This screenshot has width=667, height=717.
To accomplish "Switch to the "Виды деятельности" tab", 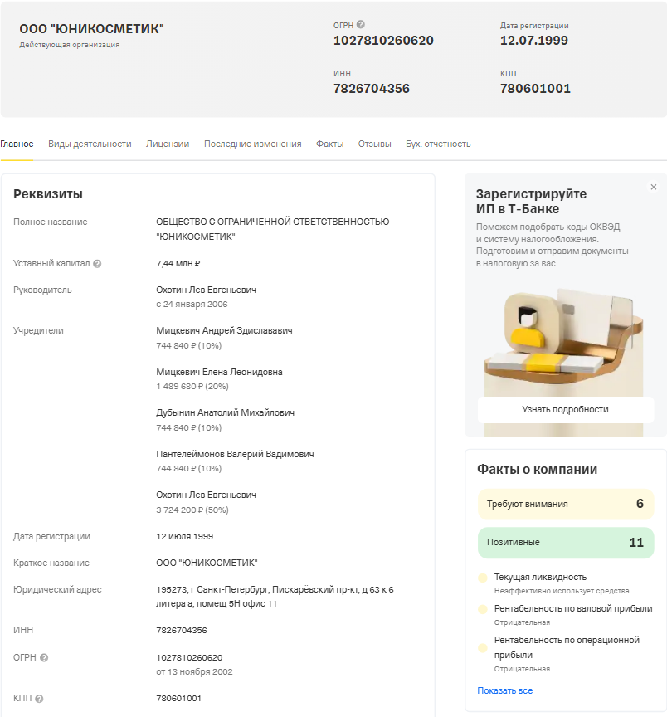I will (88, 143).
